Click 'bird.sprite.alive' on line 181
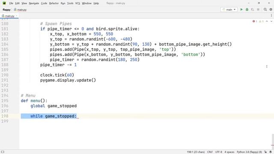 [116, 29]
